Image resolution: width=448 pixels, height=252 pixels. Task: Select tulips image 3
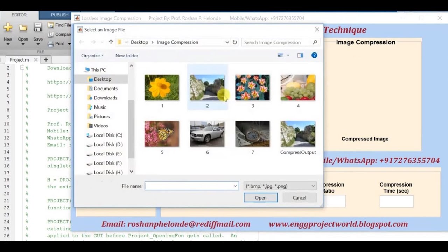pos(252,87)
